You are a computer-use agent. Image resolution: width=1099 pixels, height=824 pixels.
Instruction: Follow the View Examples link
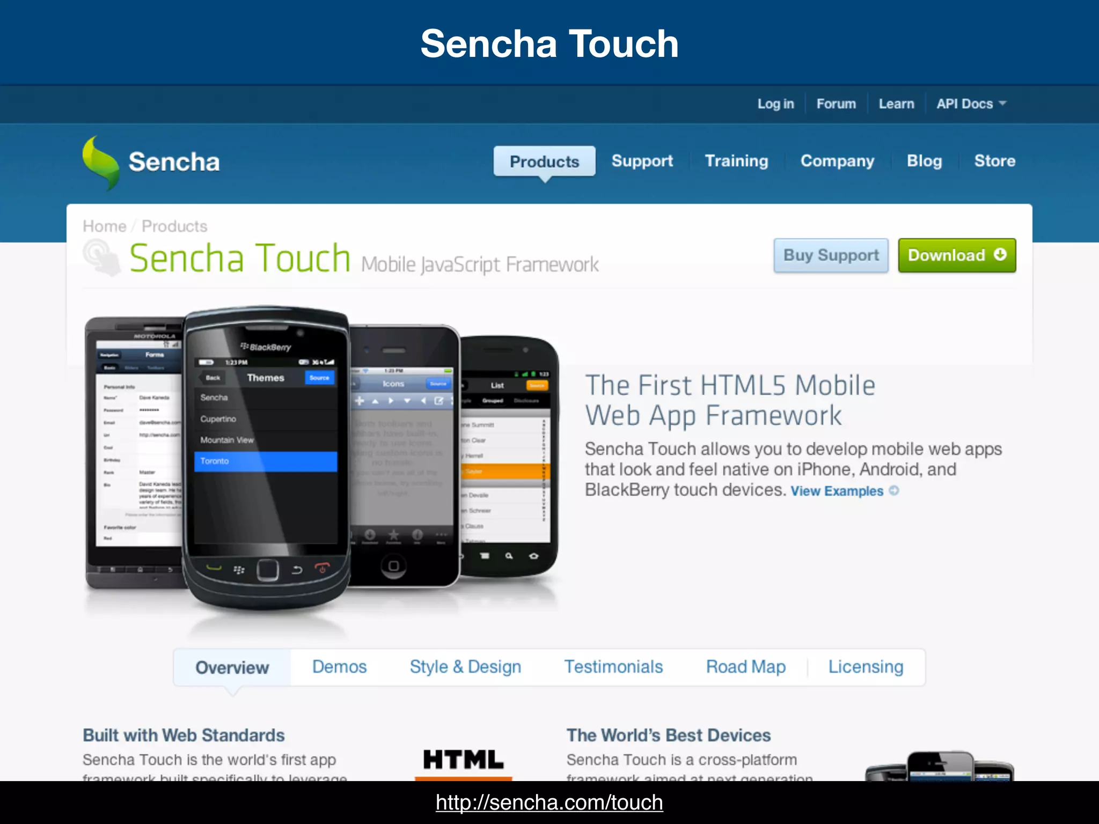837,491
